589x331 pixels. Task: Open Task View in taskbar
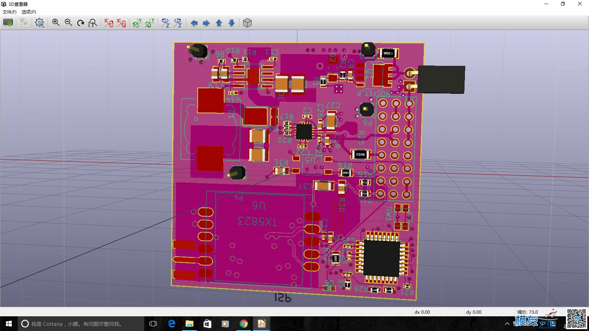[x=153, y=324]
